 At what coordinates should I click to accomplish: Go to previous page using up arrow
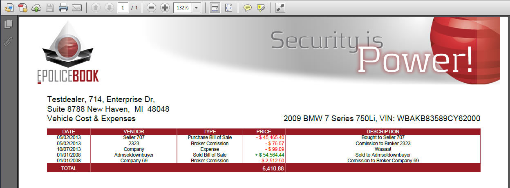(x=96, y=8)
